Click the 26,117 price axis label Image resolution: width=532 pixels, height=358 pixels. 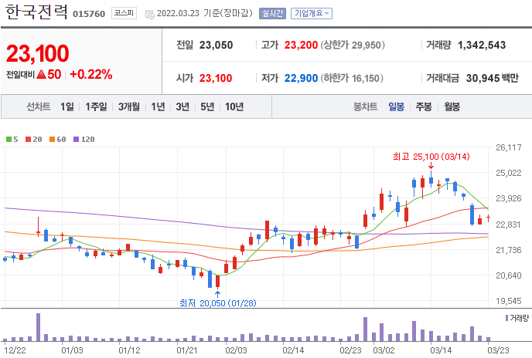point(509,147)
